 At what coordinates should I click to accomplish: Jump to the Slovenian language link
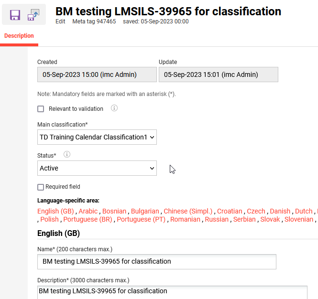coord(299,219)
